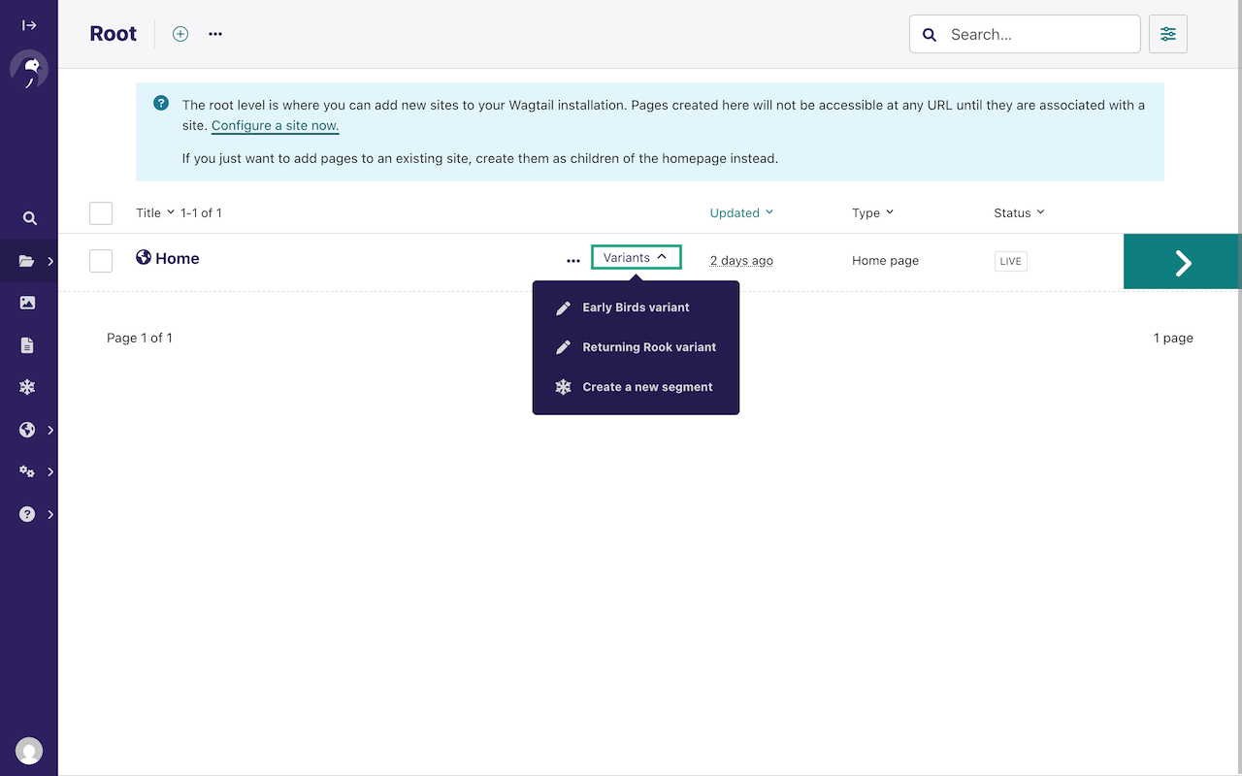Viewport: 1242px width, 776px height.
Task: Click the Wagtail bird logo
Action: click(x=29, y=70)
